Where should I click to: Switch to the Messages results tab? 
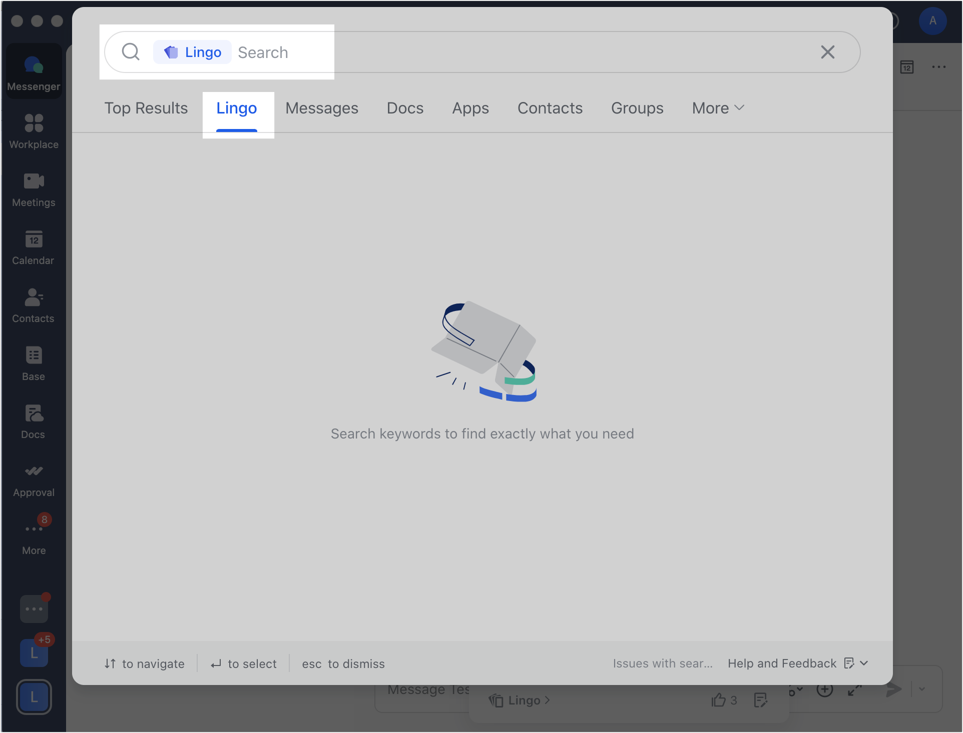pyautogui.click(x=322, y=108)
